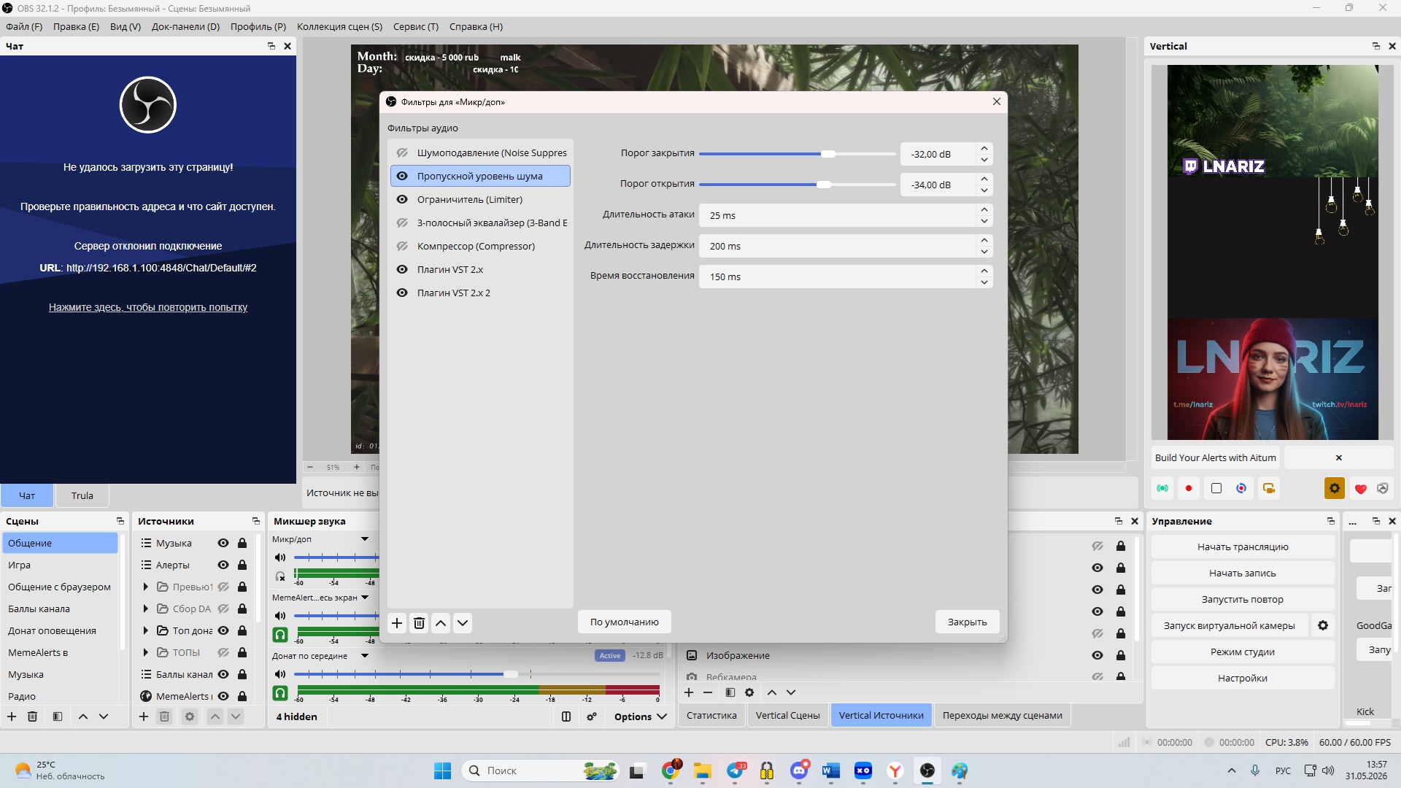The height and width of the screenshot is (788, 1401).
Task: Open Vertical plugin settings gear
Action: pyautogui.click(x=1335, y=488)
